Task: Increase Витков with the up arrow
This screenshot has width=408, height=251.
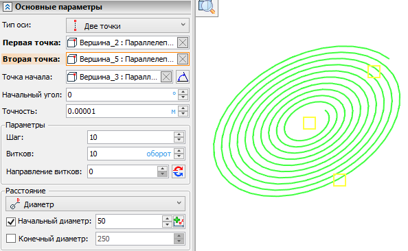Action: (179, 151)
